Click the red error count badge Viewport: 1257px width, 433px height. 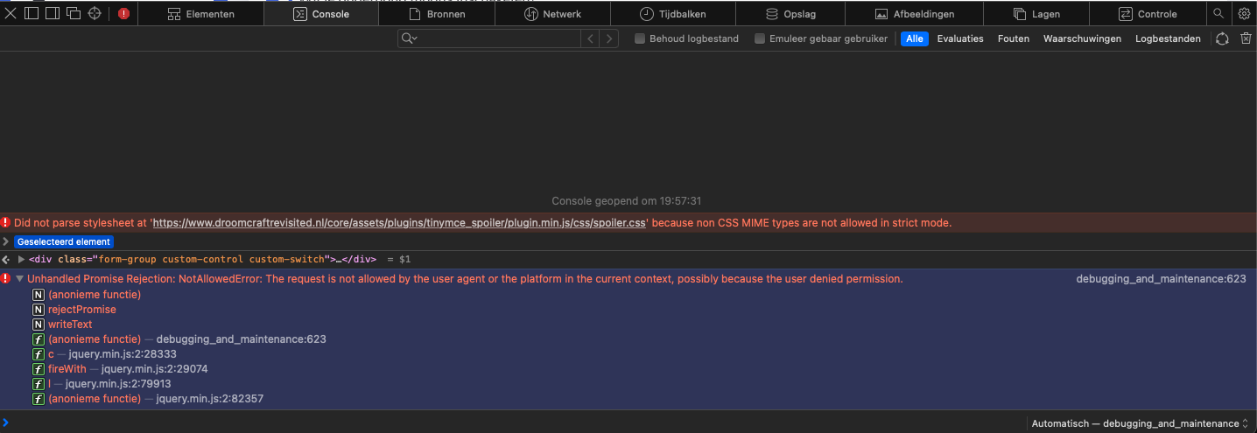pos(123,13)
